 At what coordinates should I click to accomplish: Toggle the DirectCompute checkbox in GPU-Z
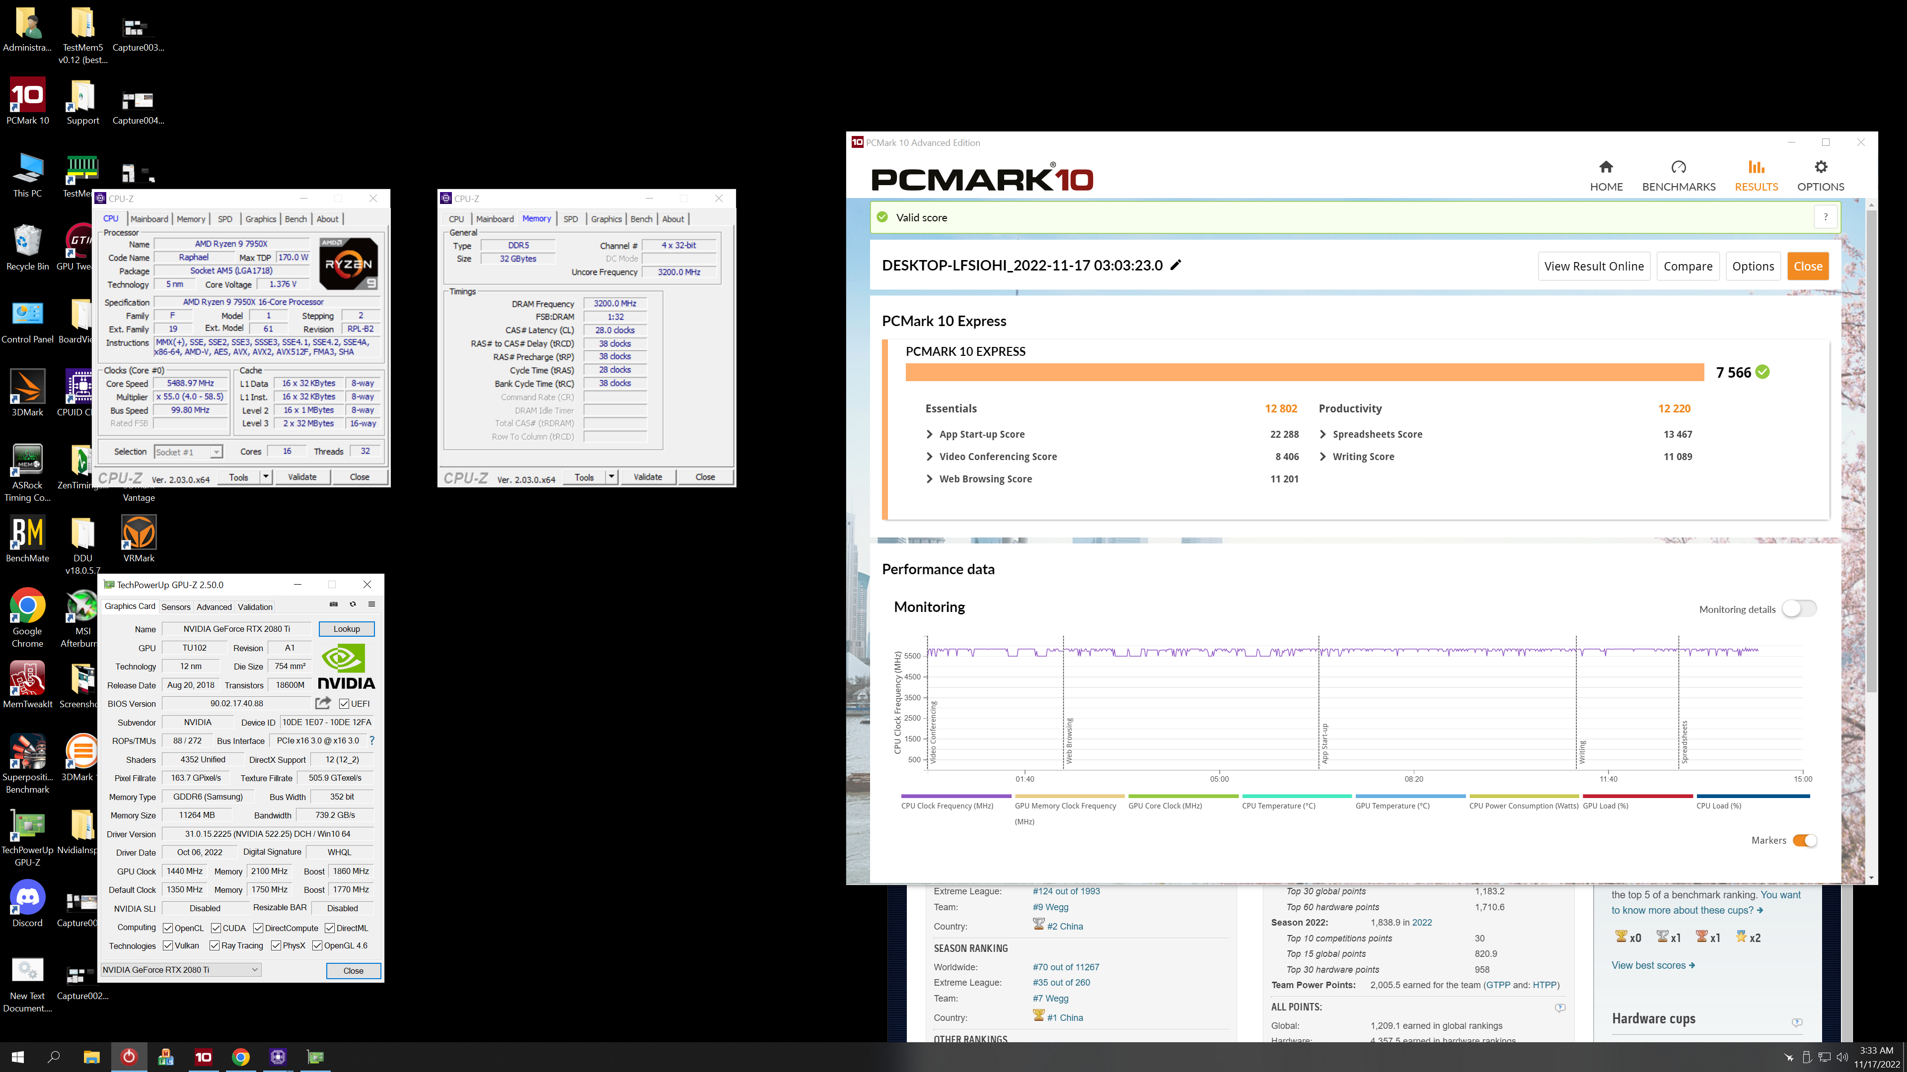click(258, 928)
